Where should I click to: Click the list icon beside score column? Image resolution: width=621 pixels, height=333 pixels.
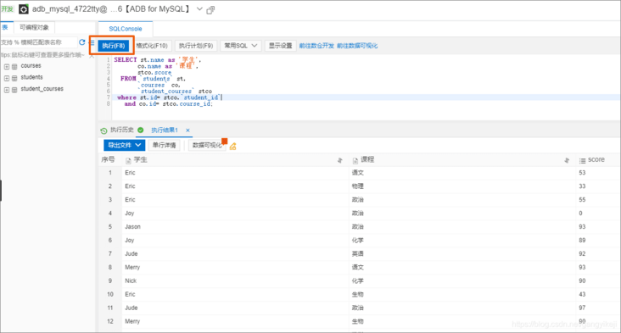(582, 160)
